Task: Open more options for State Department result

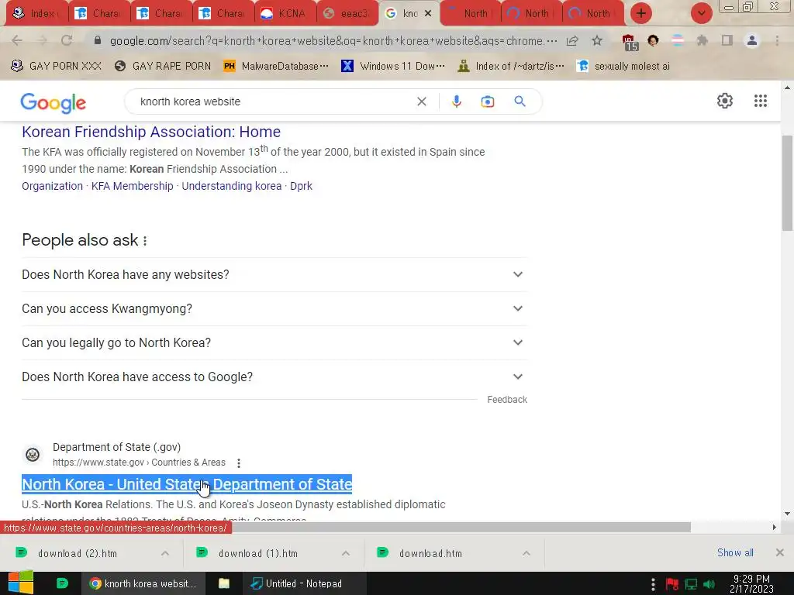Action: click(239, 463)
